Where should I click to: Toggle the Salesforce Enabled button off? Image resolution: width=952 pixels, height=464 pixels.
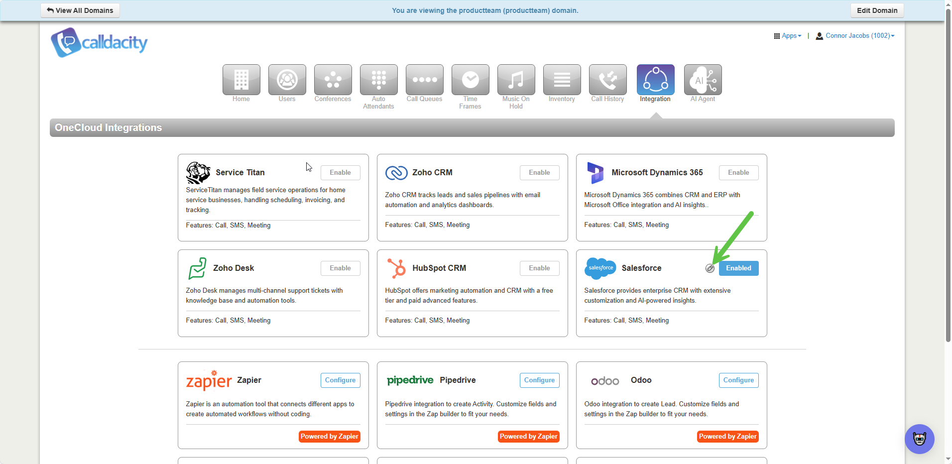coord(738,268)
